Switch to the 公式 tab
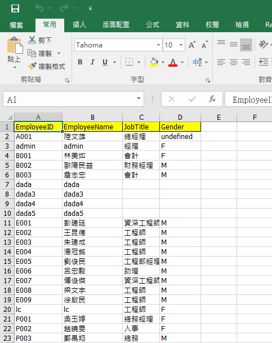272x343 pixels. (x=153, y=25)
